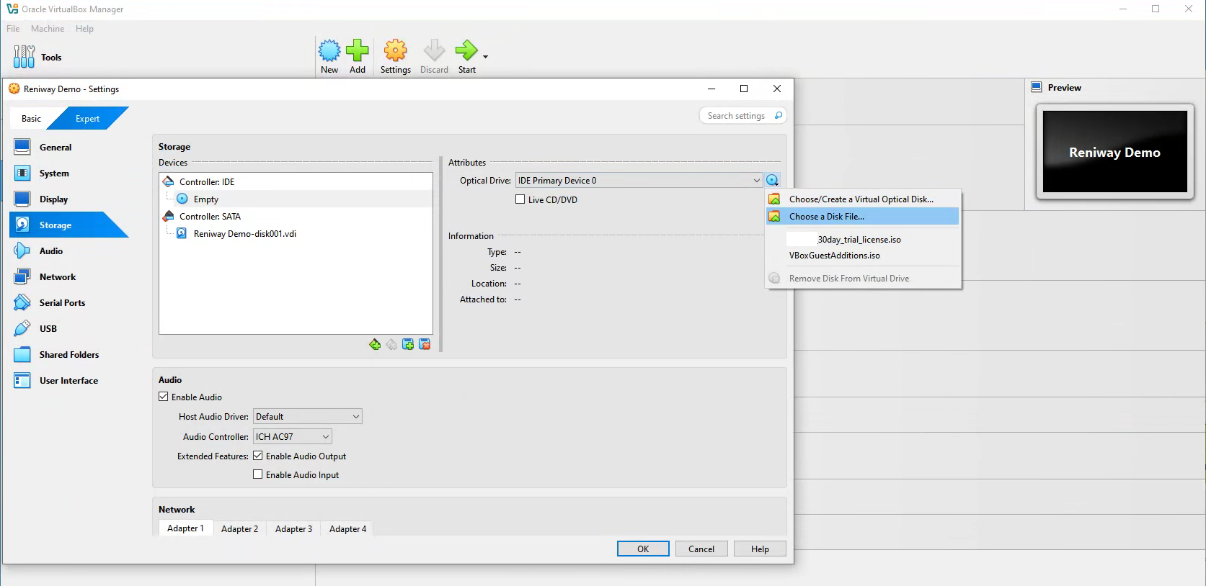Click the search icon in Search settings
Screen dimensions: 1206x586
tap(779, 115)
